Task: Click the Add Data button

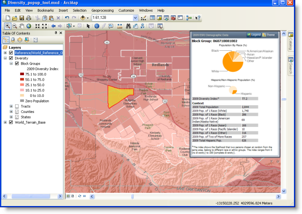Action: tap(83, 18)
